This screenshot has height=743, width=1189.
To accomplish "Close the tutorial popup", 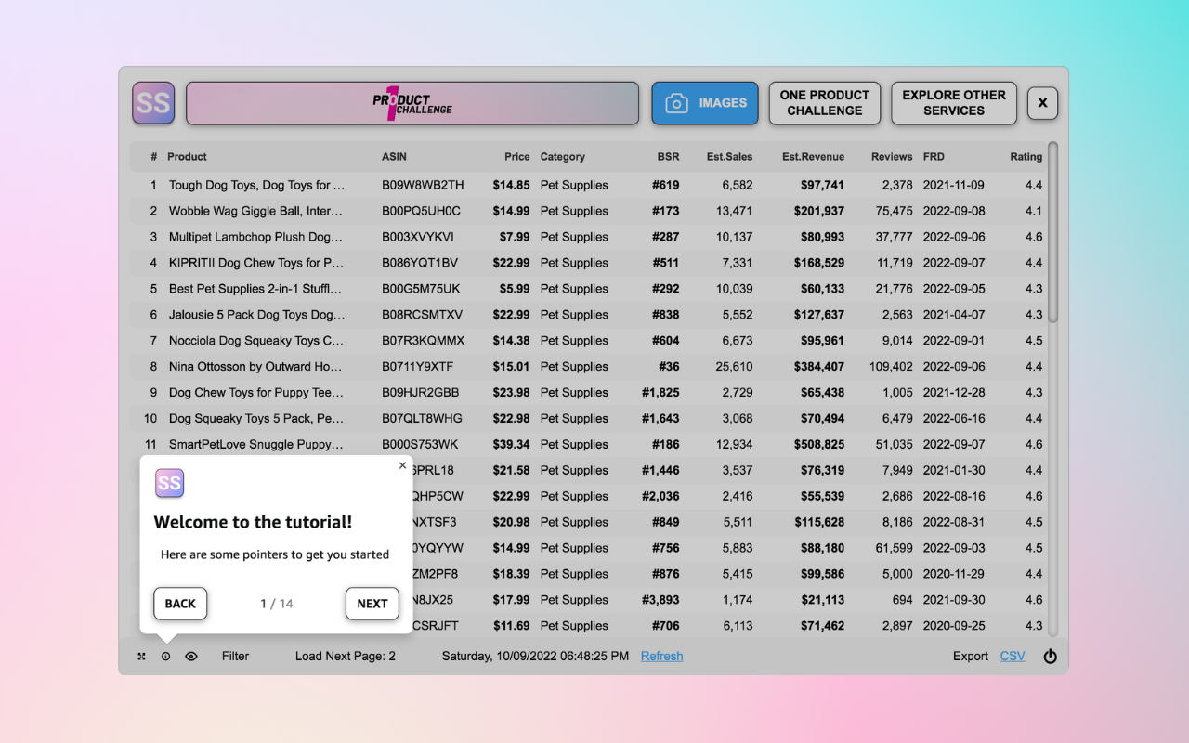I will pos(402,465).
